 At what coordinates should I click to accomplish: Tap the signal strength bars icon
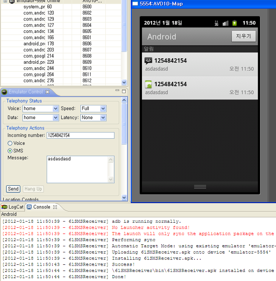[x=226, y=23]
